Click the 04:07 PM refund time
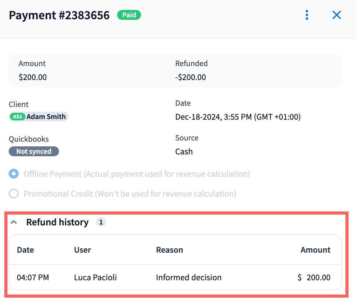356x302 pixels. pos(33,277)
